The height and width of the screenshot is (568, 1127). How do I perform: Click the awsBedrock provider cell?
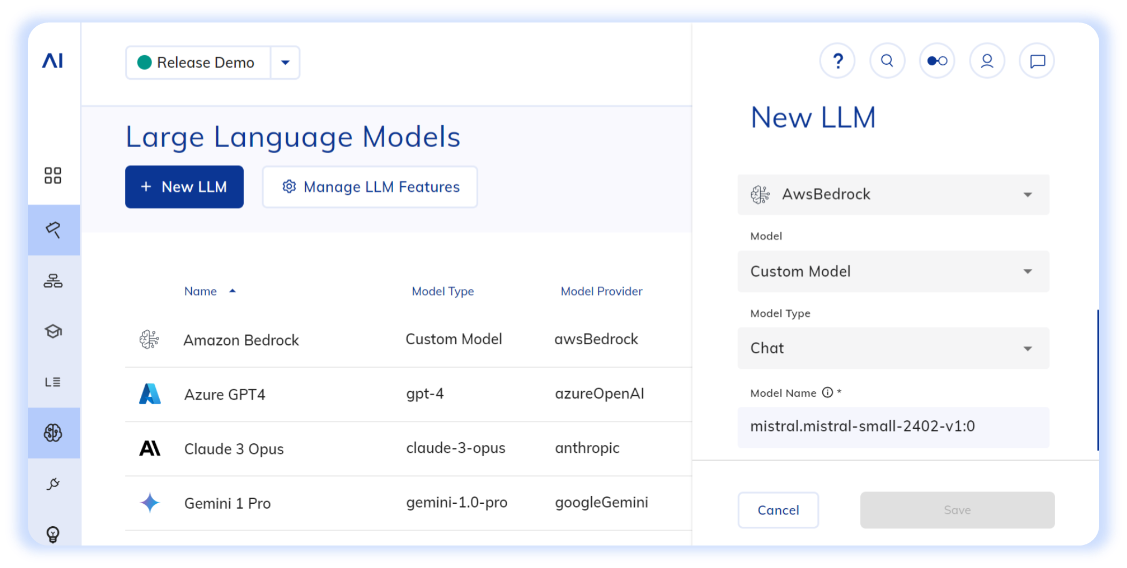(596, 339)
